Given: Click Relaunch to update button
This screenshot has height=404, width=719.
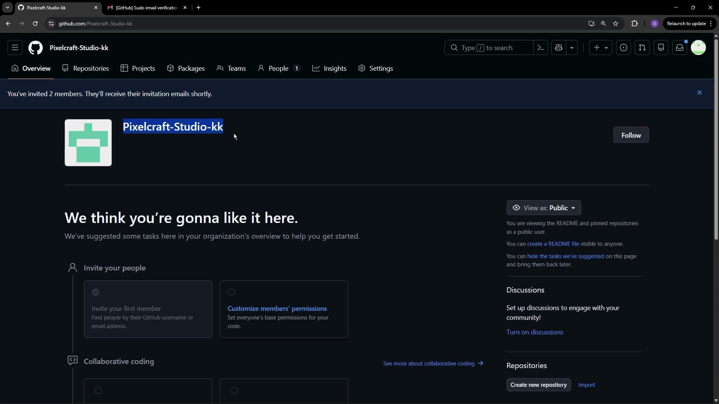Looking at the screenshot, I should point(690,24).
